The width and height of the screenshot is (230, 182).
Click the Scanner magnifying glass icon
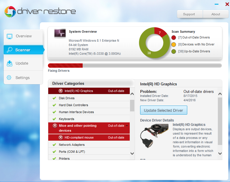click(x=10, y=50)
